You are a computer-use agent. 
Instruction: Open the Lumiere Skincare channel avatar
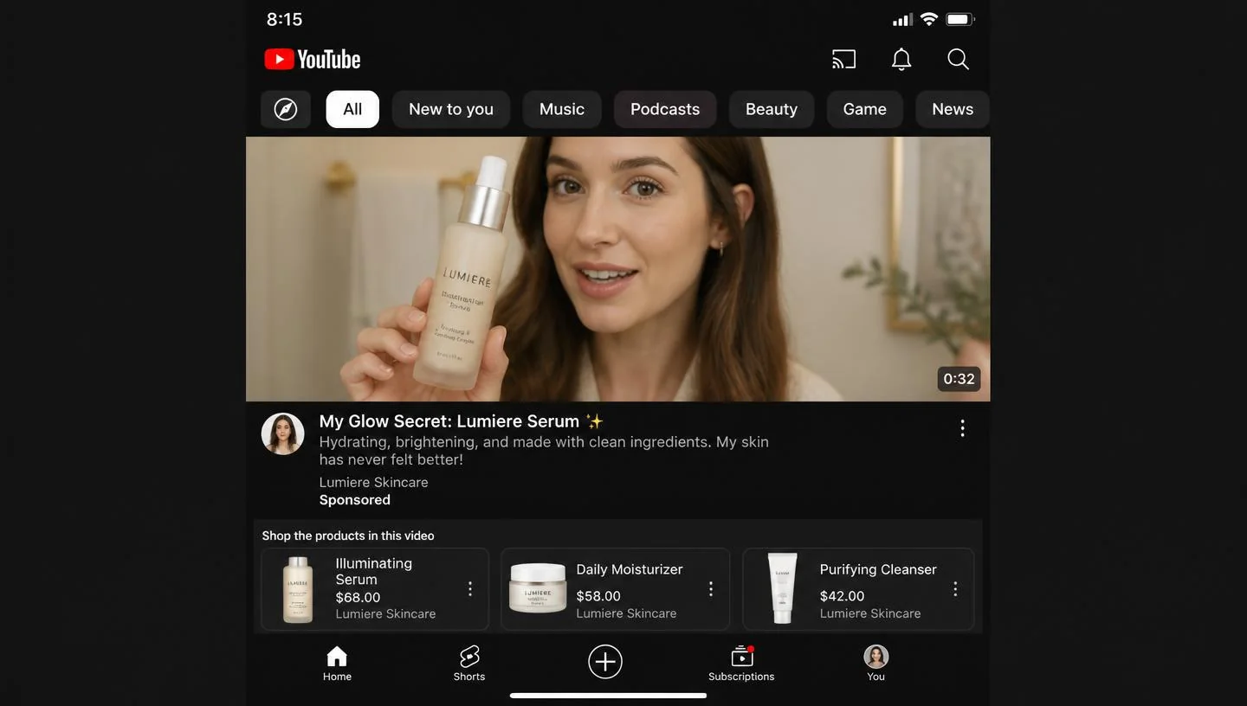pos(283,433)
